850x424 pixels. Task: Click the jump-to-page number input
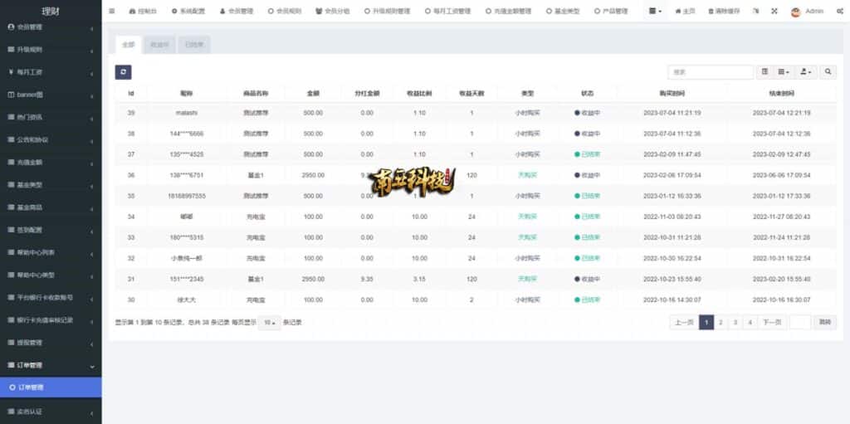point(800,322)
